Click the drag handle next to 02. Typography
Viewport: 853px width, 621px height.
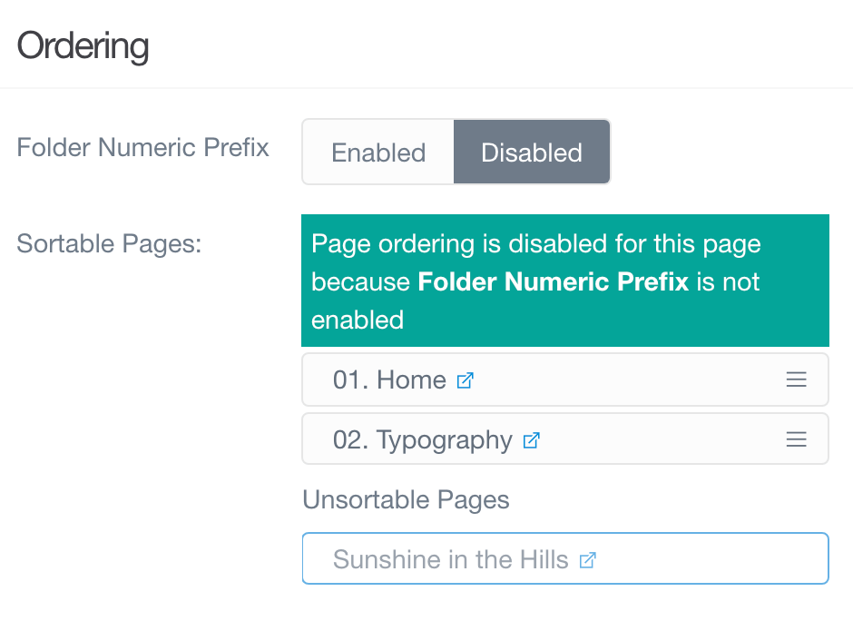pos(796,439)
